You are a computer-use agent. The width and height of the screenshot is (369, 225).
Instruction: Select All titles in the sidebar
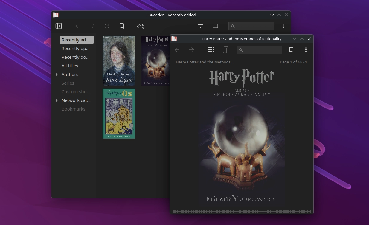coord(70,66)
